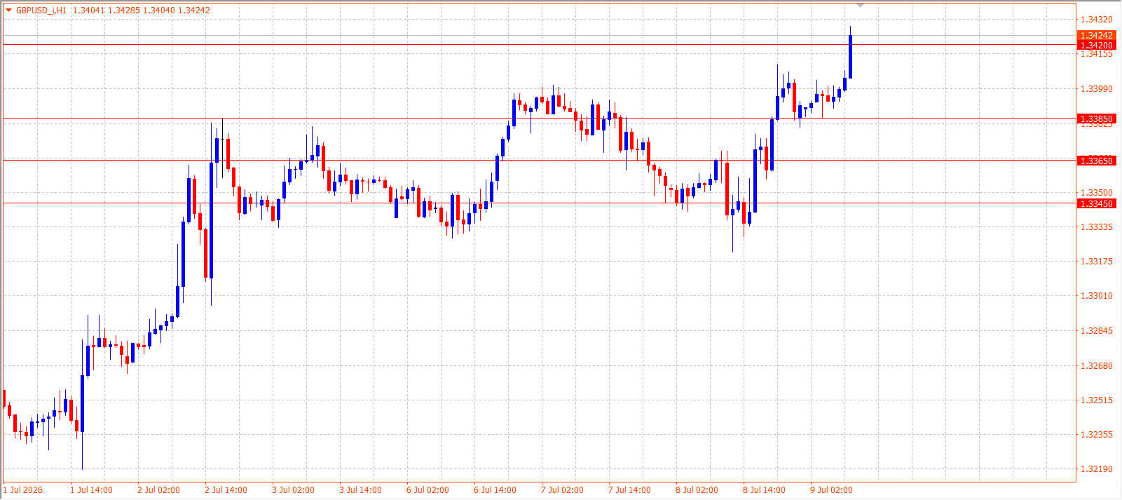
Task: Click the 2 Jul 14:00 time label
Action: point(226,490)
